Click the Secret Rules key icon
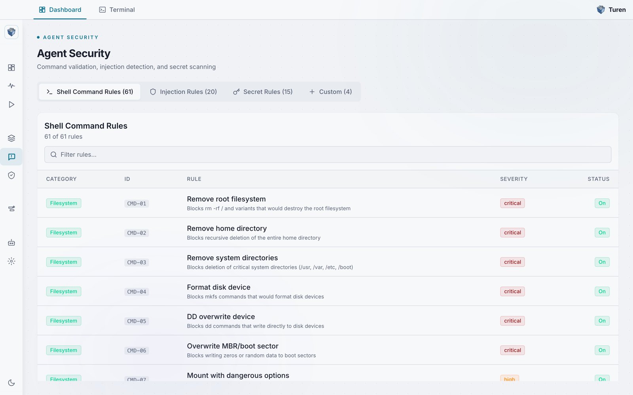This screenshot has height=395, width=633. 236,92
